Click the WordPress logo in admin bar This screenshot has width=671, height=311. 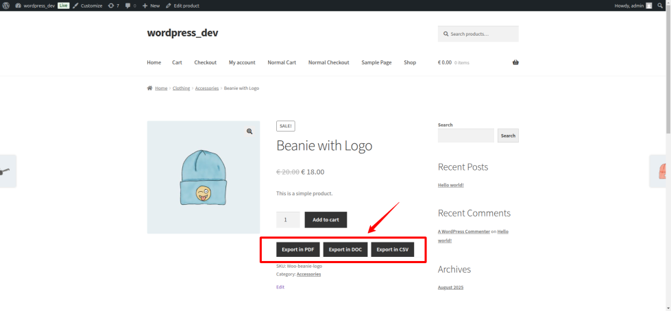tap(6, 5)
